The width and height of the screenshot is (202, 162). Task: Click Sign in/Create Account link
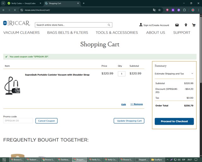coord(156,25)
